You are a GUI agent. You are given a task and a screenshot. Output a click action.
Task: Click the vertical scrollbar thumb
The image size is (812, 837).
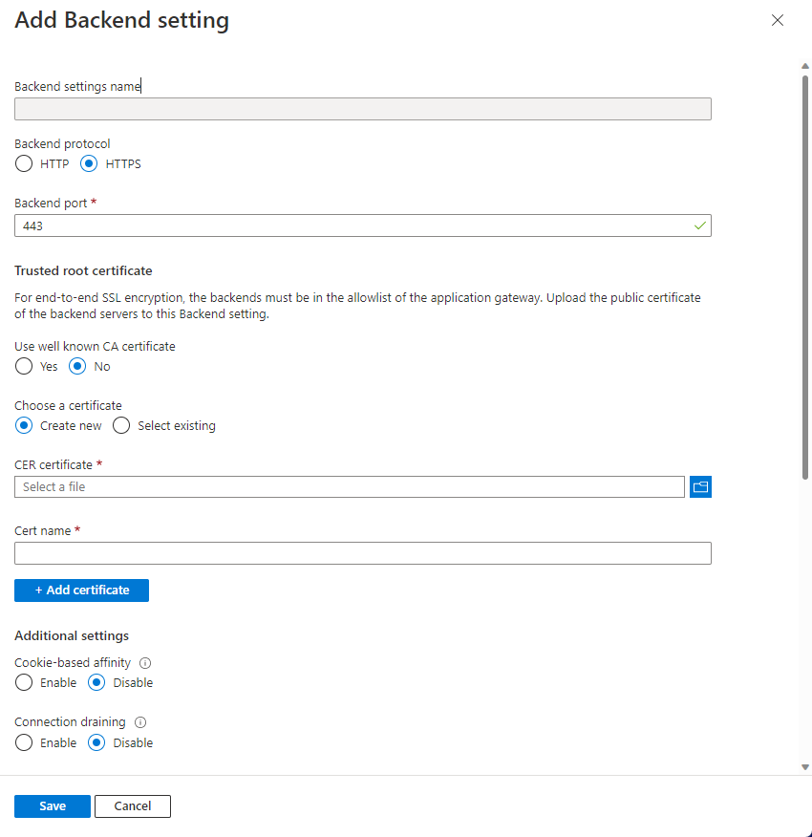(x=805, y=278)
